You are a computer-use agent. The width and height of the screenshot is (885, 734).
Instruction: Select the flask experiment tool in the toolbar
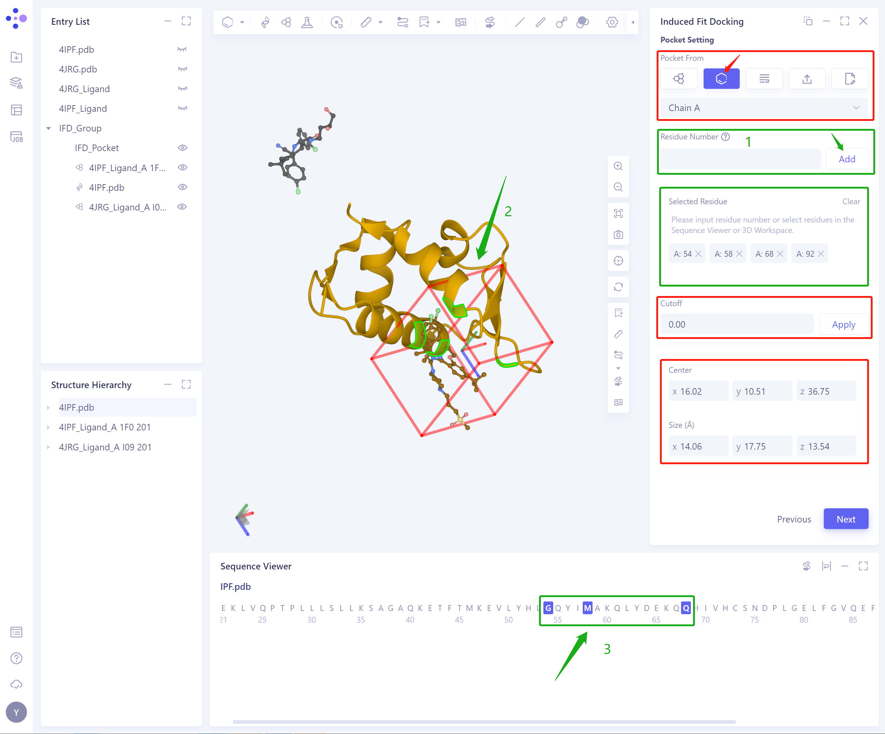[307, 22]
